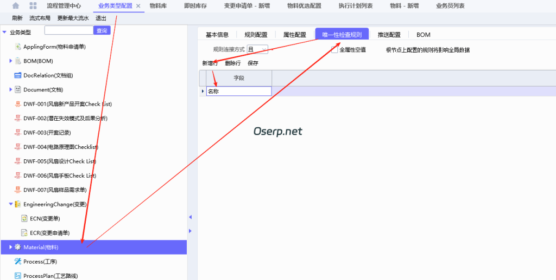Click the business type search input
Viewport: 556px width, 280px height.
(x=69, y=30)
